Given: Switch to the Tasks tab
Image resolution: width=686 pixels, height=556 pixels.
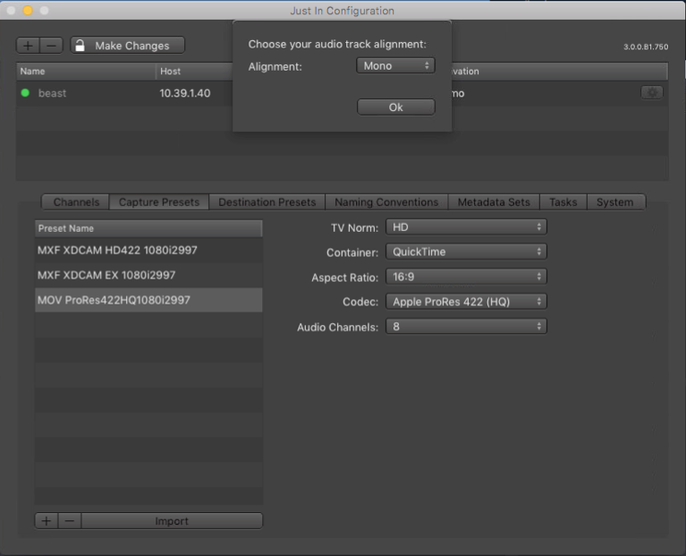Looking at the screenshot, I should click(563, 202).
